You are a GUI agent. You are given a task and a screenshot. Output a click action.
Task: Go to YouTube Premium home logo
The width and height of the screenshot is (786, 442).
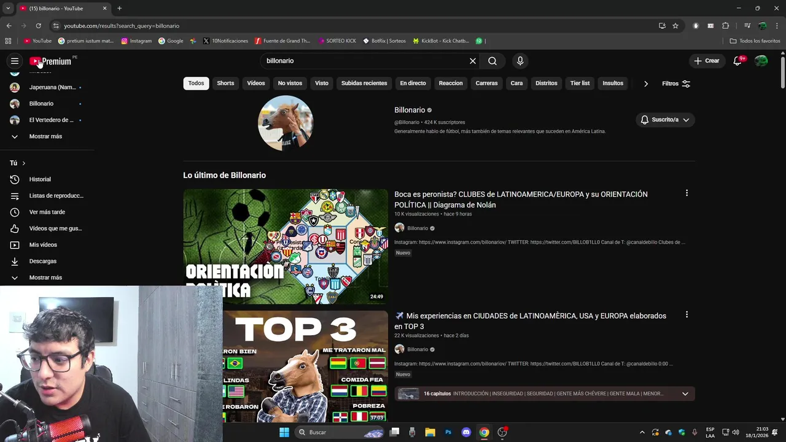tap(52, 61)
